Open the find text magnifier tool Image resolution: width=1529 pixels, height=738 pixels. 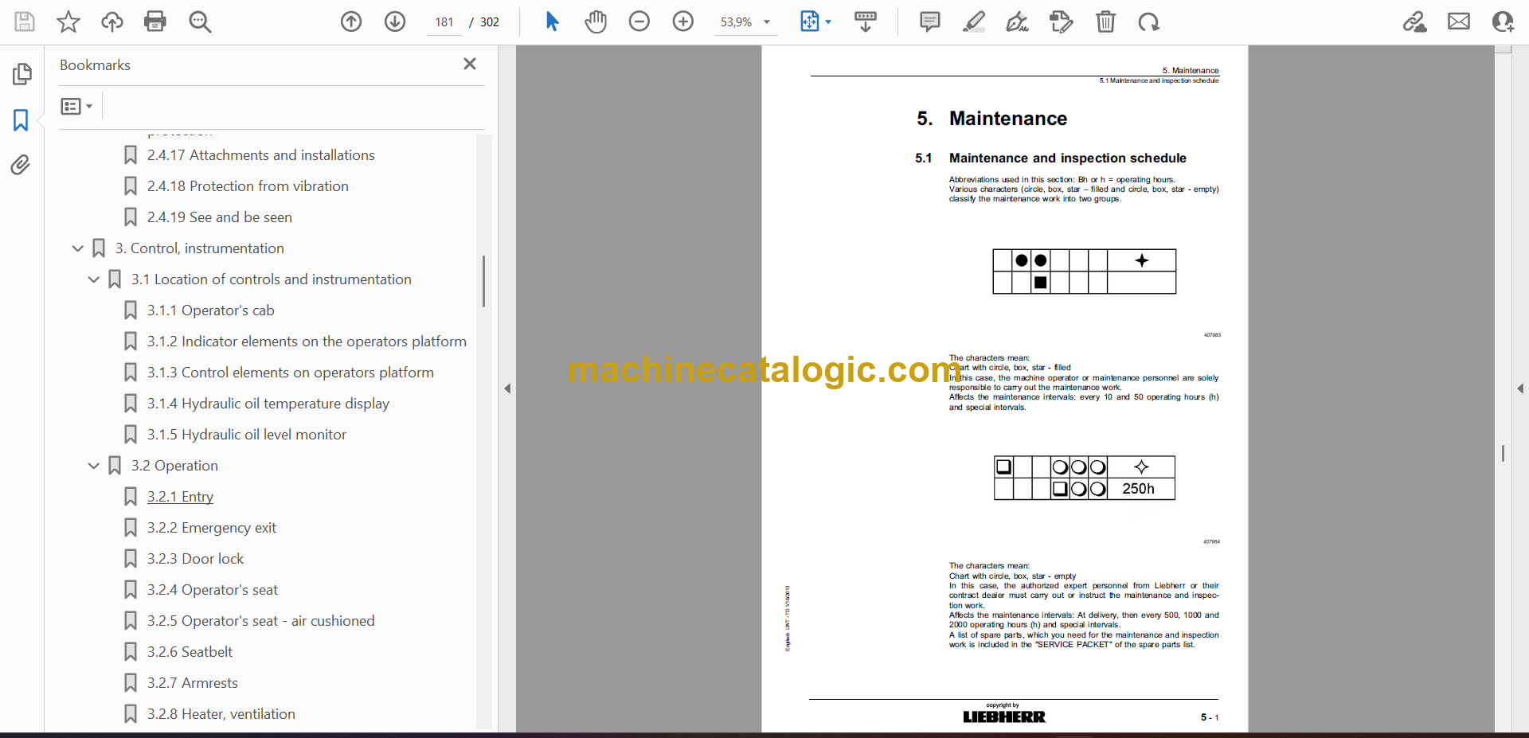[200, 21]
